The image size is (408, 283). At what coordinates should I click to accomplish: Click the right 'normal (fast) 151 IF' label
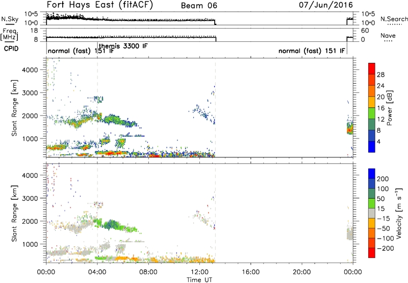(312, 51)
